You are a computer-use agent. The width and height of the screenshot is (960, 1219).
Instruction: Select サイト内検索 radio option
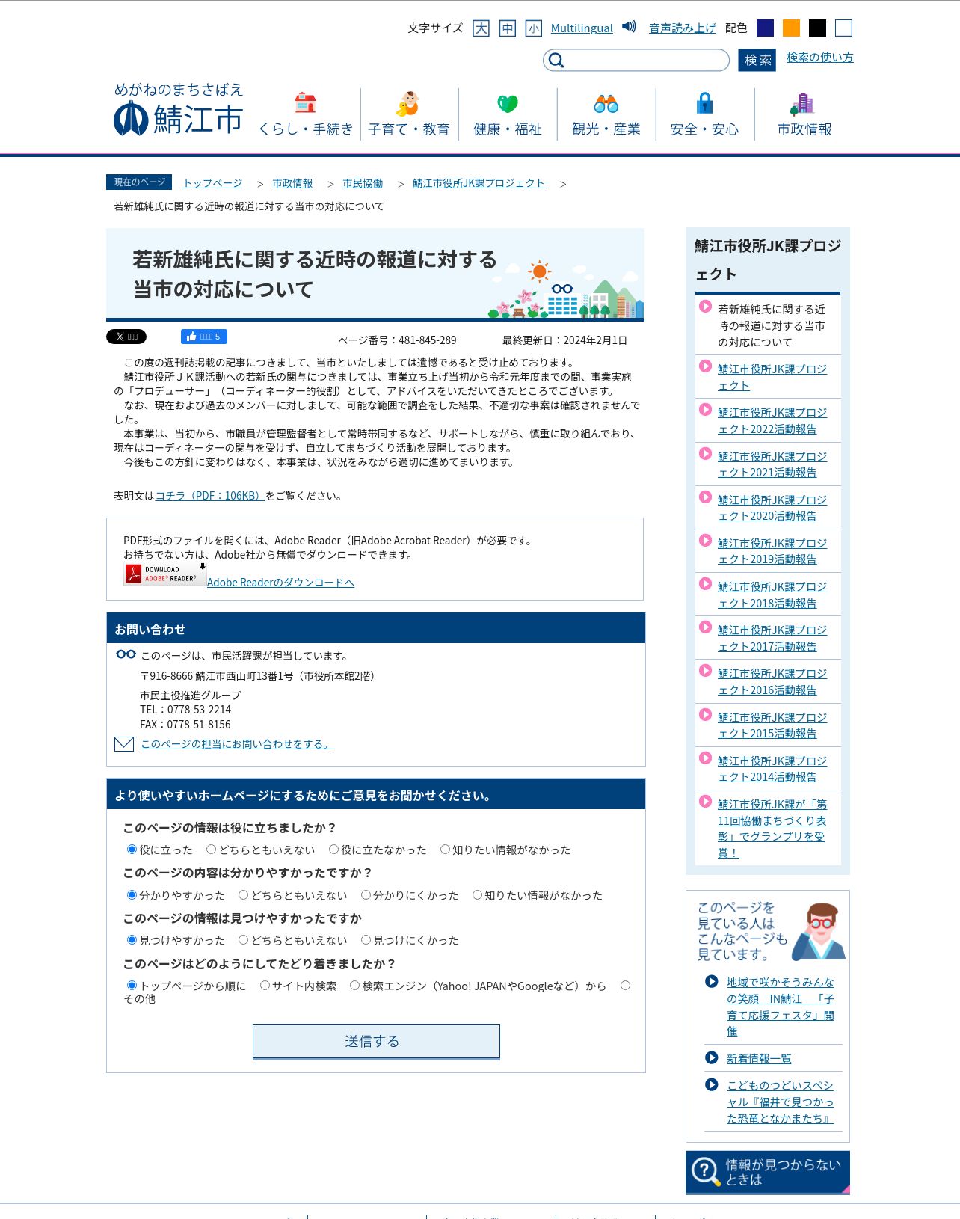tap(265, 986)
